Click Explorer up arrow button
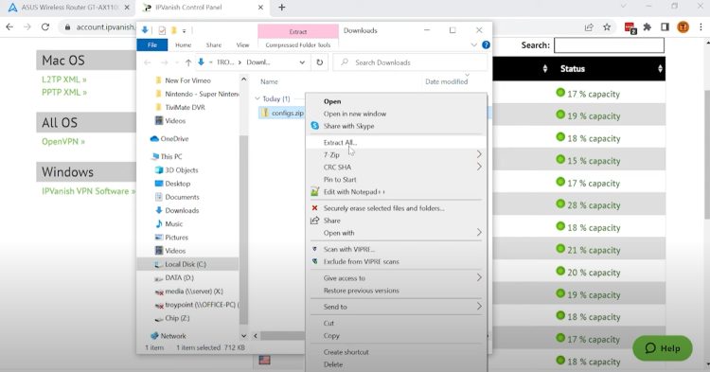The image size is (710, 372). pos(188,62)
